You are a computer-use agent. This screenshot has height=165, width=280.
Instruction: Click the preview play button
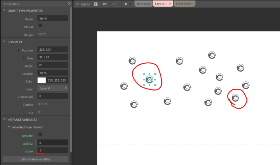tap(126, 4)
